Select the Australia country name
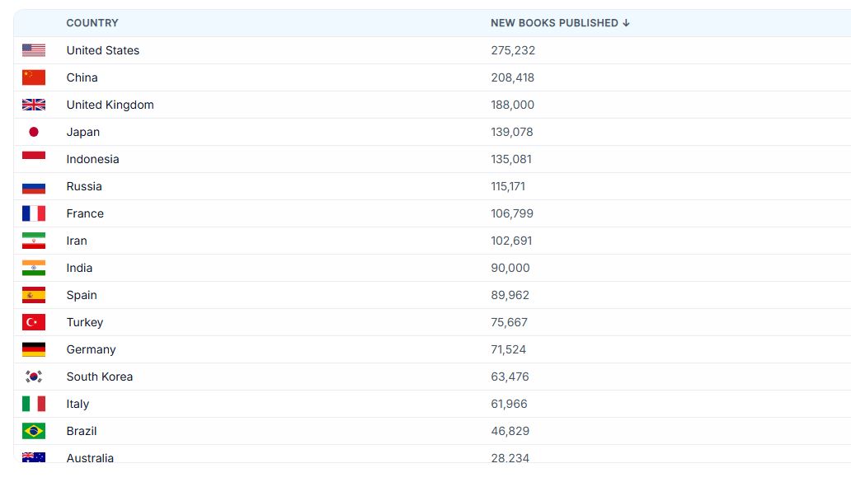 point(90,457)
